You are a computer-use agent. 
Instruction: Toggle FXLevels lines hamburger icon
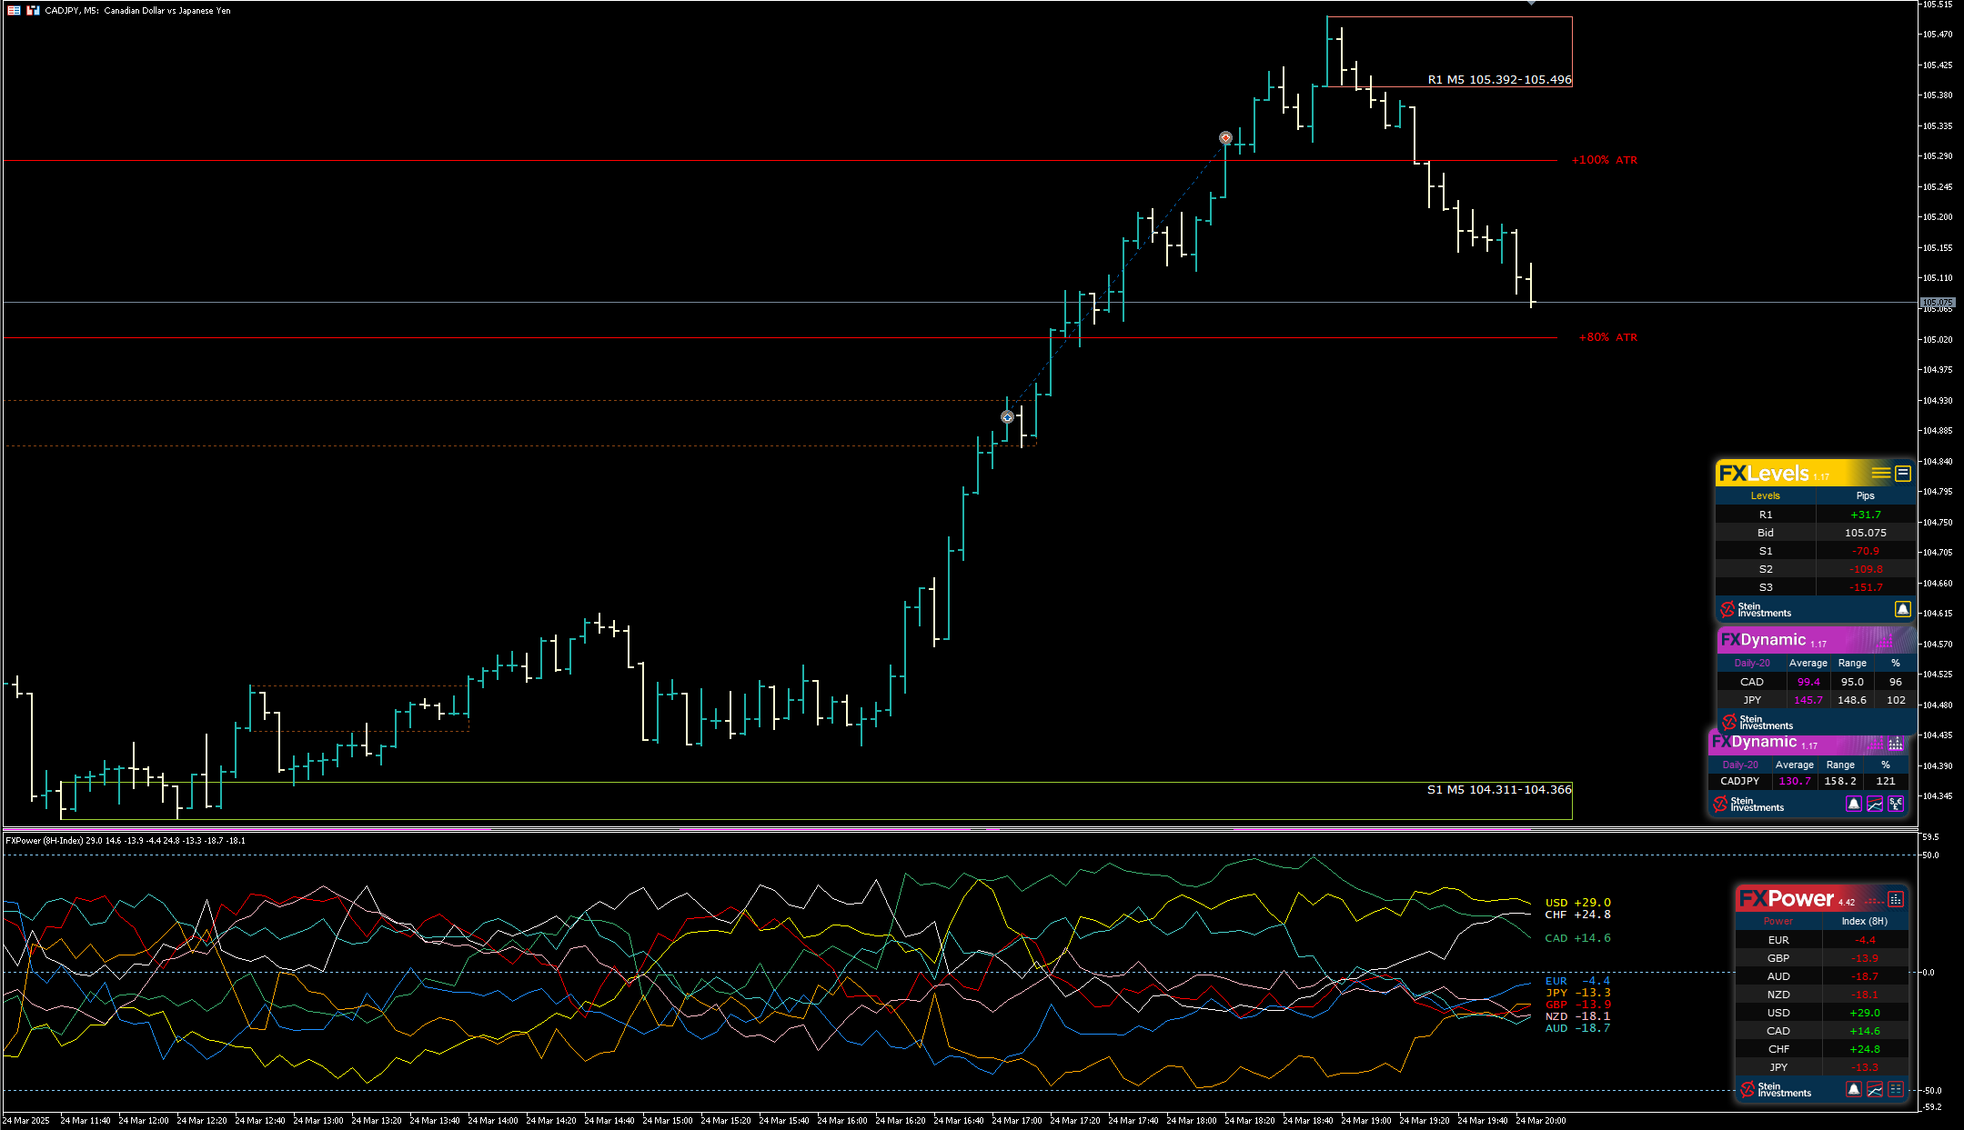tap(1880, 473)
